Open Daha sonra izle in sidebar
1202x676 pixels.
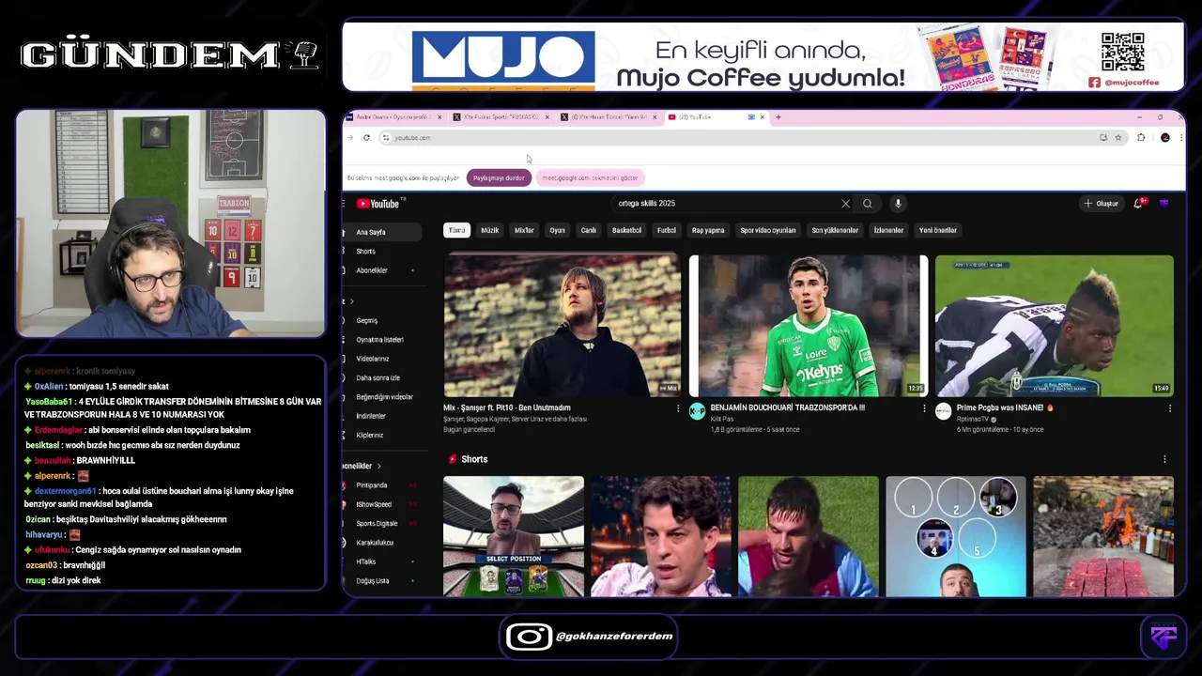tap(382, 377)
